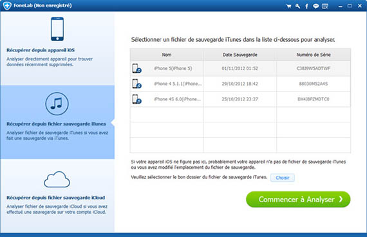Sort by Numéro de Série column header
The image size is (367, 237).
tap(314, 55)
